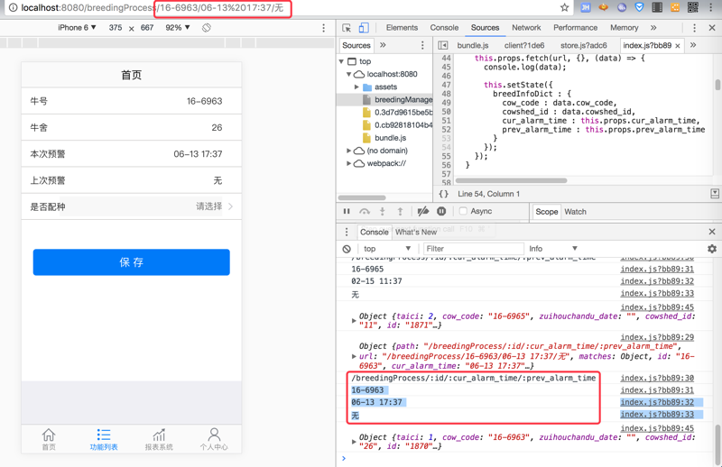Show more open file tabs chevron
Screen dimensions: 722x467
pos(693,45)
